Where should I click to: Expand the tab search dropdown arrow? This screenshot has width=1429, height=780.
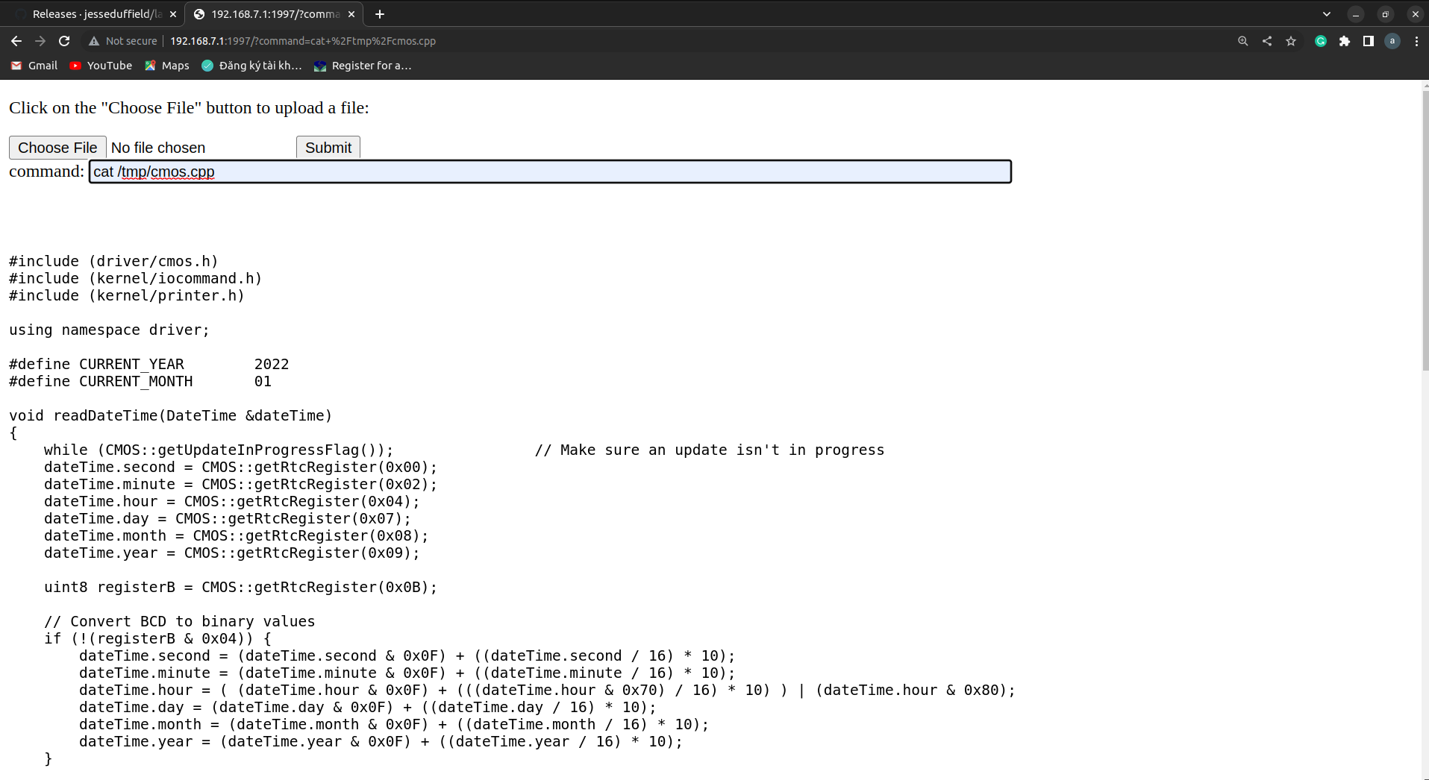tap(1327, 14)
